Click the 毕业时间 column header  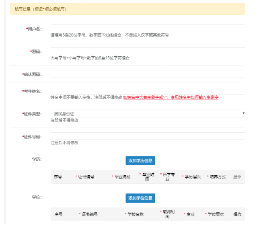(x=147, y=177)
